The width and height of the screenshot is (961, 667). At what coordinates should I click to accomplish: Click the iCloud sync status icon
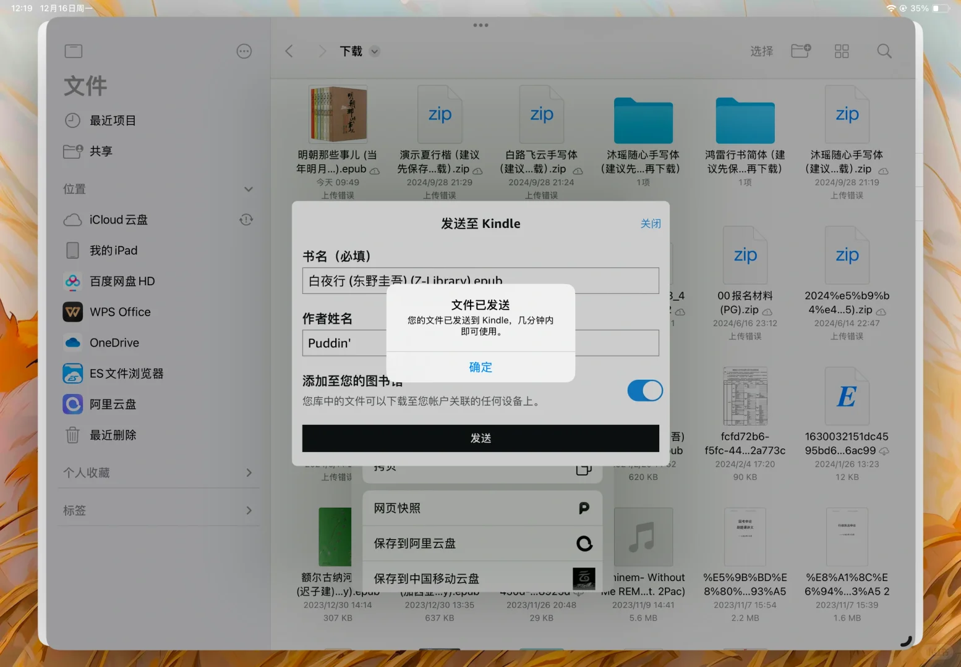click(246, 220)
